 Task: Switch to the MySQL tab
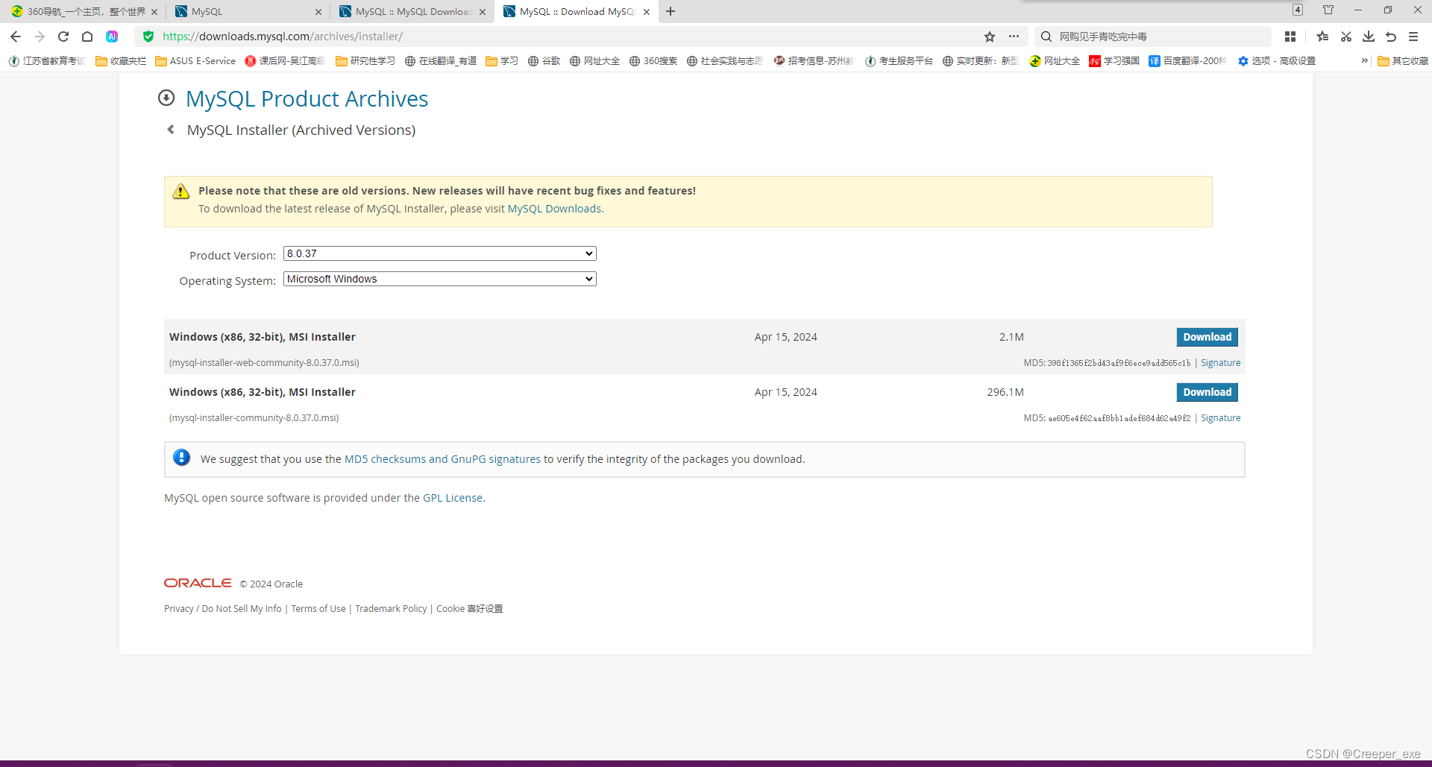(246, 12)
